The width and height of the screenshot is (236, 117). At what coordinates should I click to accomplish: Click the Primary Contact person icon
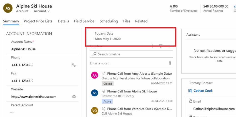pos(190,91)
